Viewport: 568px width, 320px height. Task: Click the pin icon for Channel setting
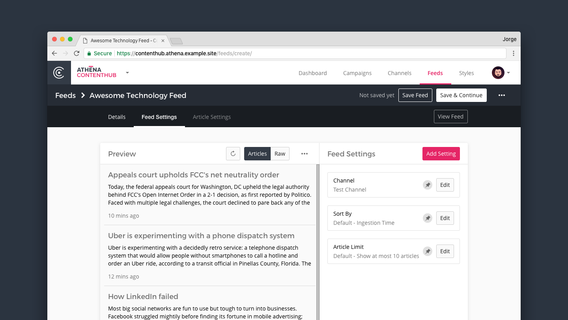428,185
